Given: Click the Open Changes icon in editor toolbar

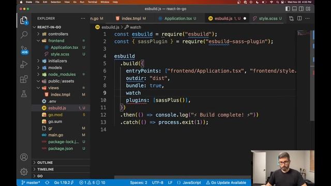Looking at the screenshot, I should point(291,19).
